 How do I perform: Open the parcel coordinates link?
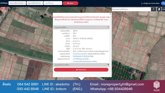click(x=83, y=56)
